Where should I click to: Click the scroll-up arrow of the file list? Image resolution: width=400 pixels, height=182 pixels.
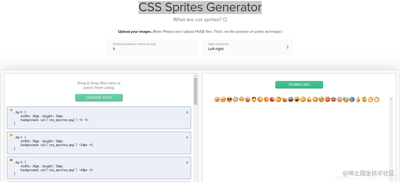point(195,76)
